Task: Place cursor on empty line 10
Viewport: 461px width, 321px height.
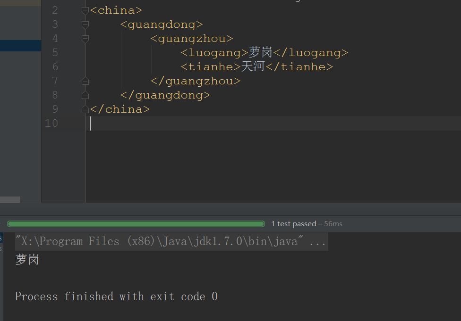Action: (x=273, y=123)
